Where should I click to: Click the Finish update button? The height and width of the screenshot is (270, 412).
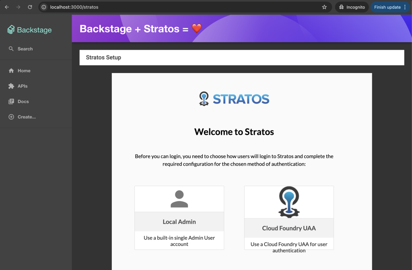[x=390, y=7]
